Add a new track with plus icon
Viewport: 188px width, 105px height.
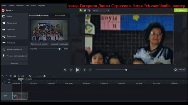pos(9,80)
